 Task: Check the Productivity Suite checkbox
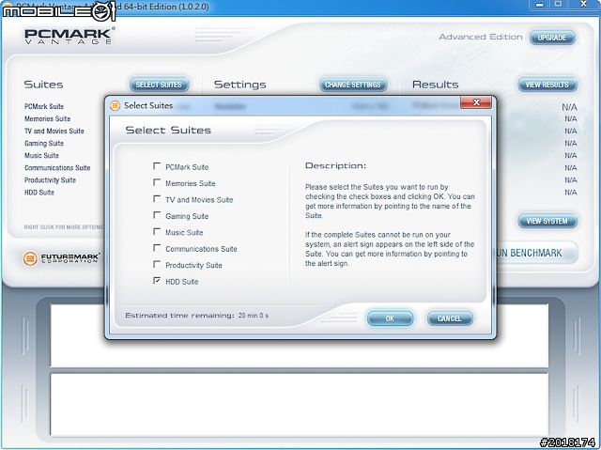(x=157, y=264)
